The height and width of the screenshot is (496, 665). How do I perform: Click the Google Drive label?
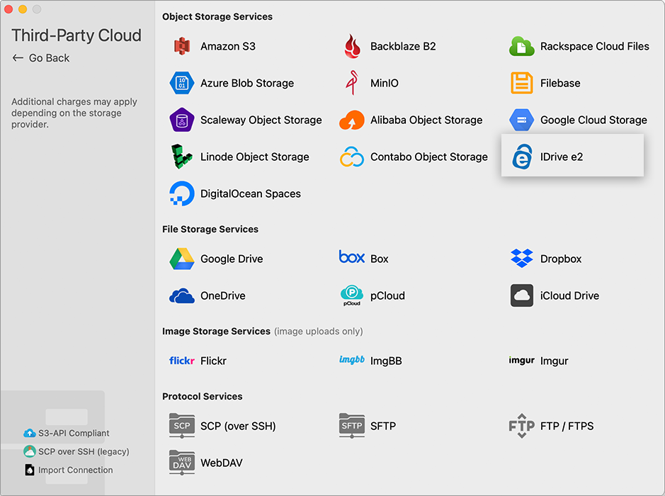pos(232,259)
